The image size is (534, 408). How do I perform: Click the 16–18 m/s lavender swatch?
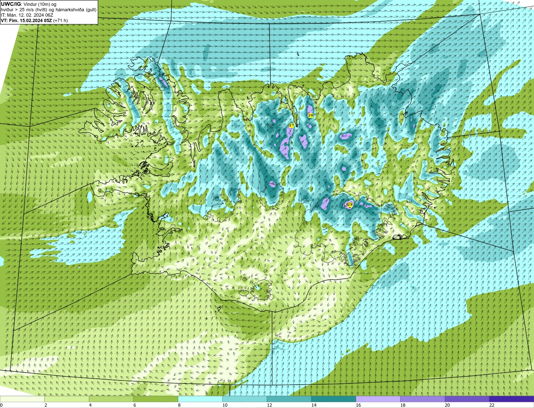tap(378, 399)
